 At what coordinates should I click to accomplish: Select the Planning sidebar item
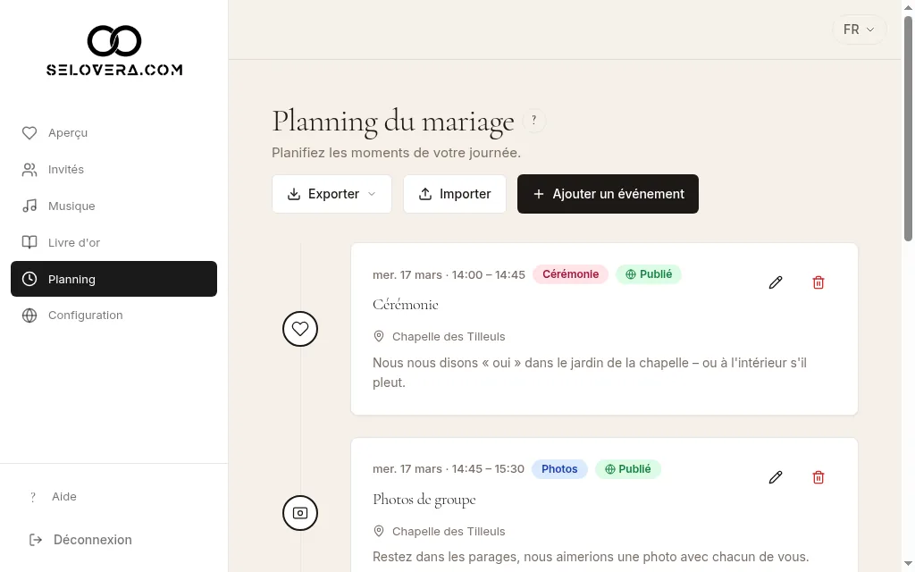tap(113, 279)
